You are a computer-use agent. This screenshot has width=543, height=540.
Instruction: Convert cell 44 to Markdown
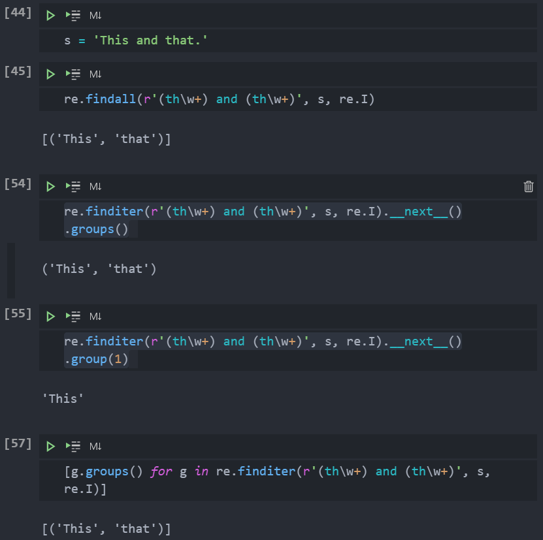tap(95, 16)
